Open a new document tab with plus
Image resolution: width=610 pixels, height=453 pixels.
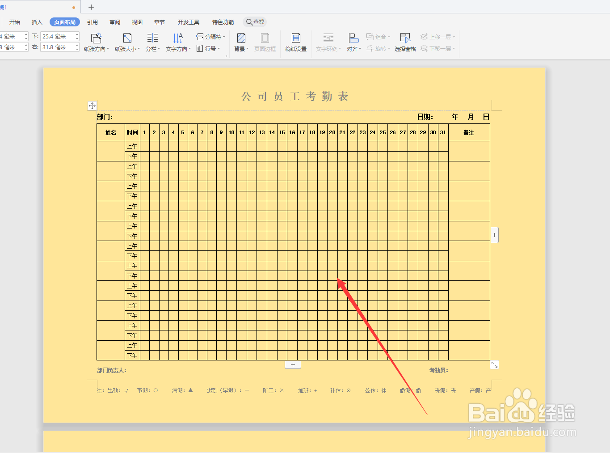(x=91, y=7)
